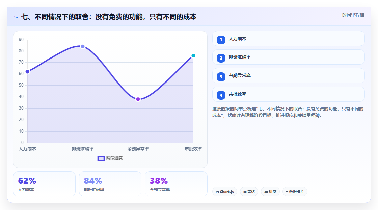This screenshot has height=210, width=378.
Task: Toggle the 阶段进度 legend box
Action: (x=101, y=158)
